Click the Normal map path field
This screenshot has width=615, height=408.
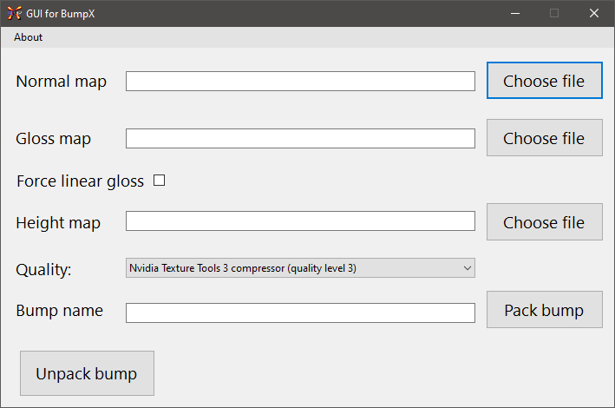click(300, 82)
